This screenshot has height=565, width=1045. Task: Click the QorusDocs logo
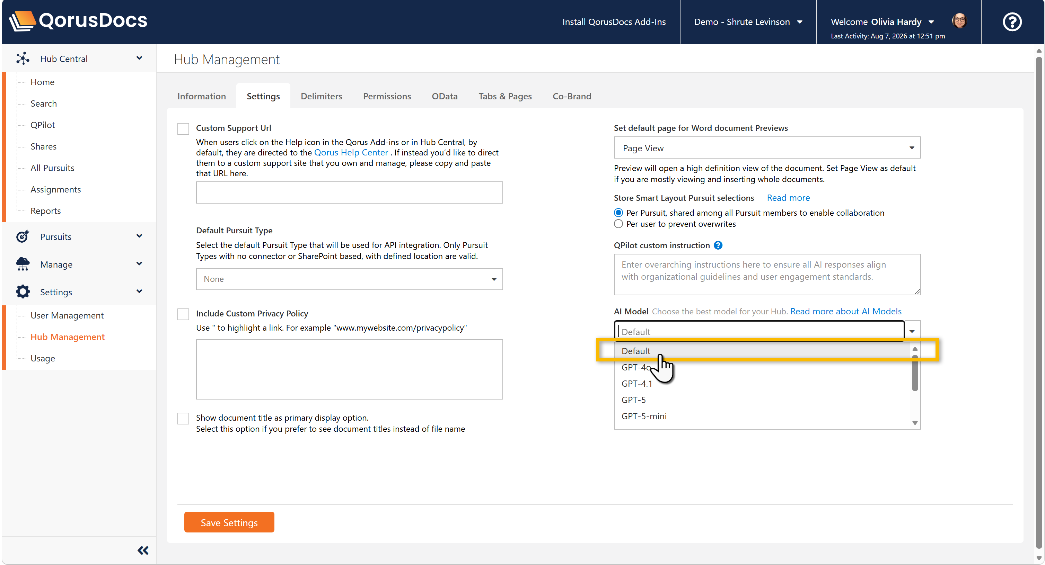point(78,21)
